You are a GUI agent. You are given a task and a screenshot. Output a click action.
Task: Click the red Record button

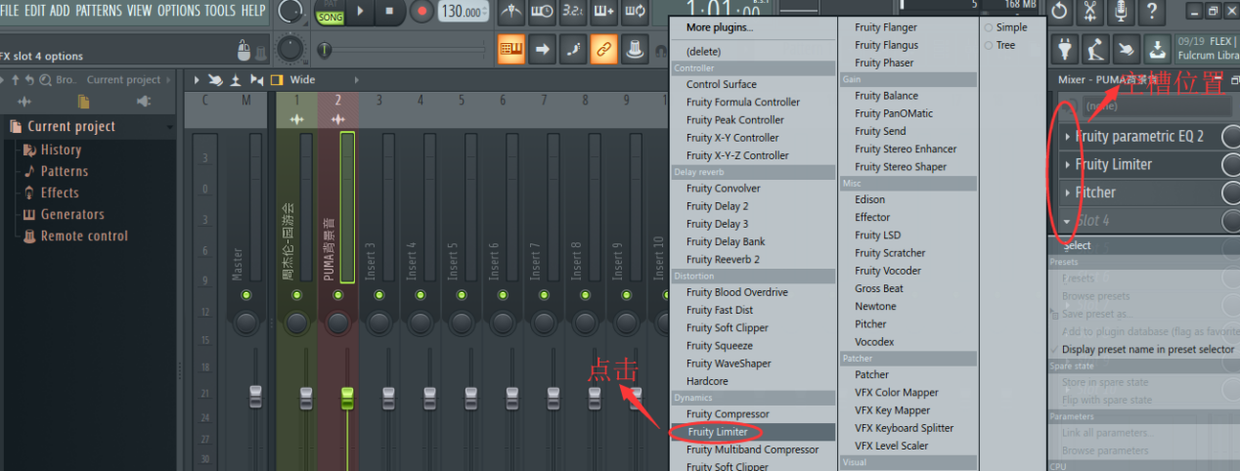point(421,12)
